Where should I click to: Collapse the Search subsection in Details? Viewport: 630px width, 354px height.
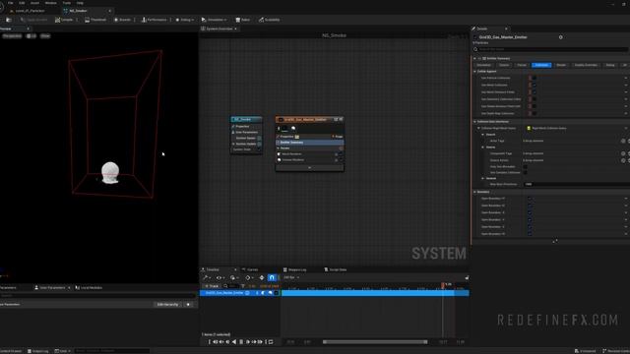(x=483, y=135)
